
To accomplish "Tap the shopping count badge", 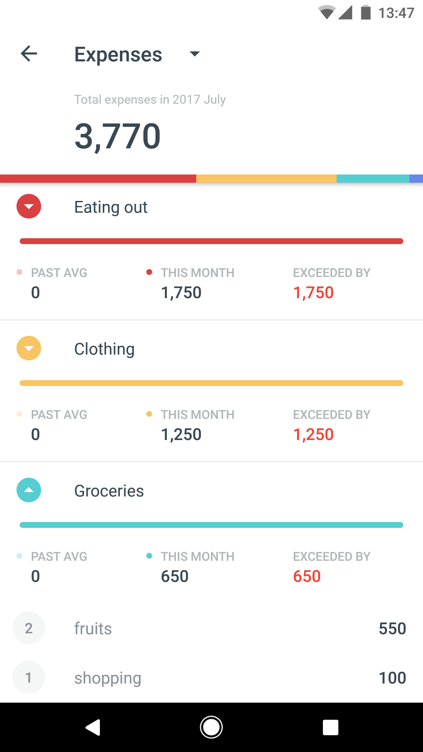I will point(29,677).
